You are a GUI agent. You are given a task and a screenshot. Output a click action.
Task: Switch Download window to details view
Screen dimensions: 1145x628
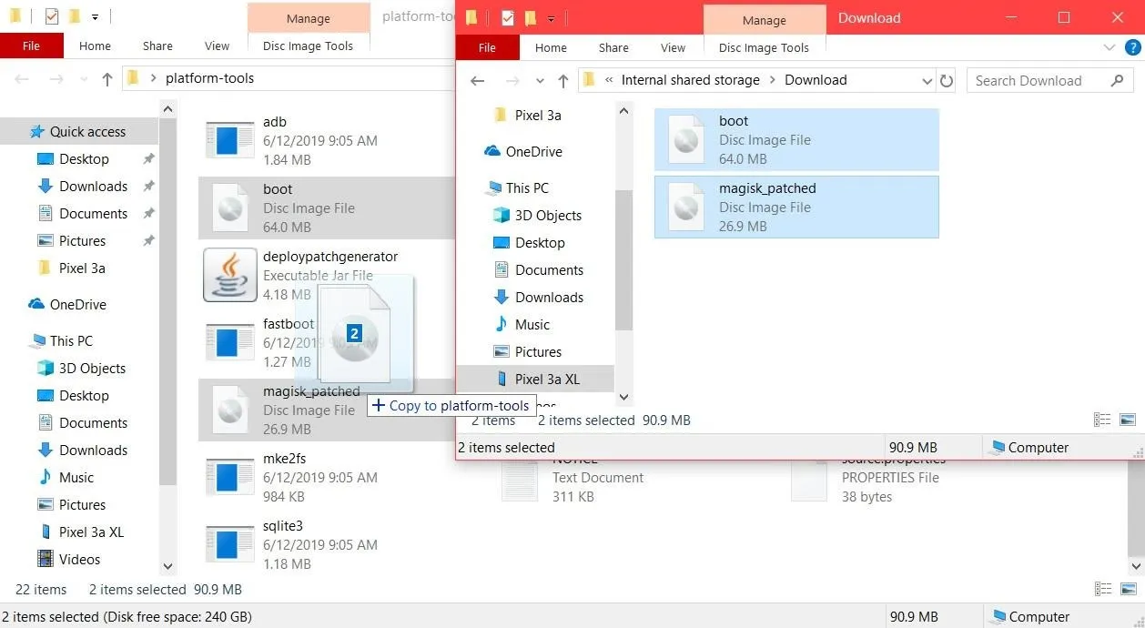coord(1102,420)
